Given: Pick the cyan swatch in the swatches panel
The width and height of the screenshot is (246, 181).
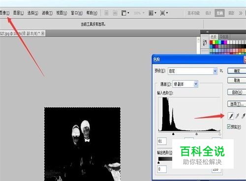Looking at the screenshot, I should point(220,42).
